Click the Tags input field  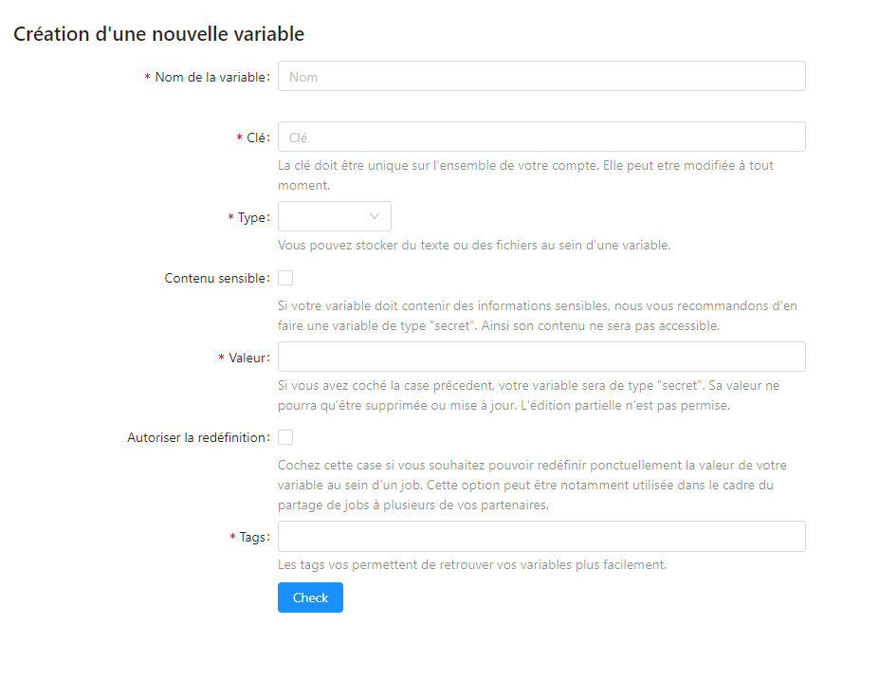[540, 536]
